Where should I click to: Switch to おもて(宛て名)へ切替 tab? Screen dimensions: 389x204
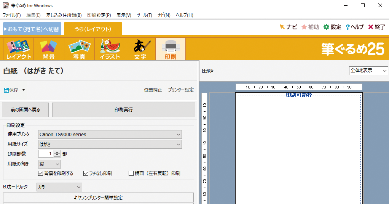pyautogui.click(x=32, y=29)
